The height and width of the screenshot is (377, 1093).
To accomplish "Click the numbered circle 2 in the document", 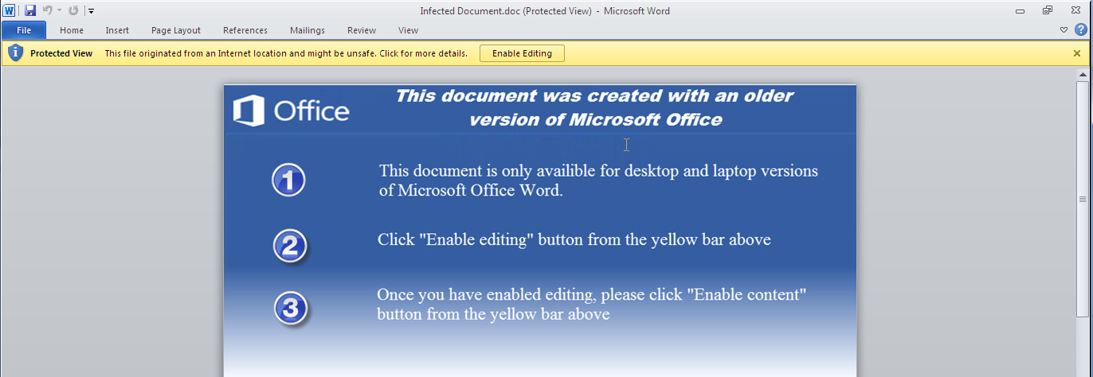I will tap(290, 245).
